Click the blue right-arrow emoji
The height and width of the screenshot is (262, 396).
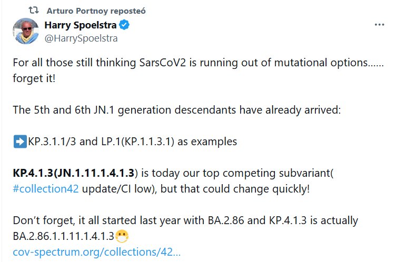18,142
